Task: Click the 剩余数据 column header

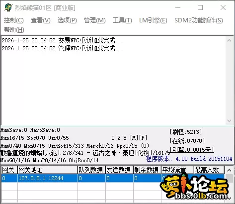Action: tap(147, 170)
